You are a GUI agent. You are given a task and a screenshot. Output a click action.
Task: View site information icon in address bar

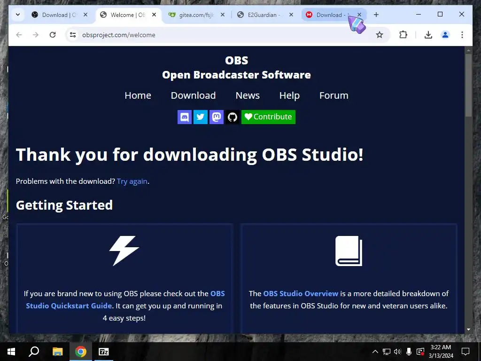coord(73,35)
